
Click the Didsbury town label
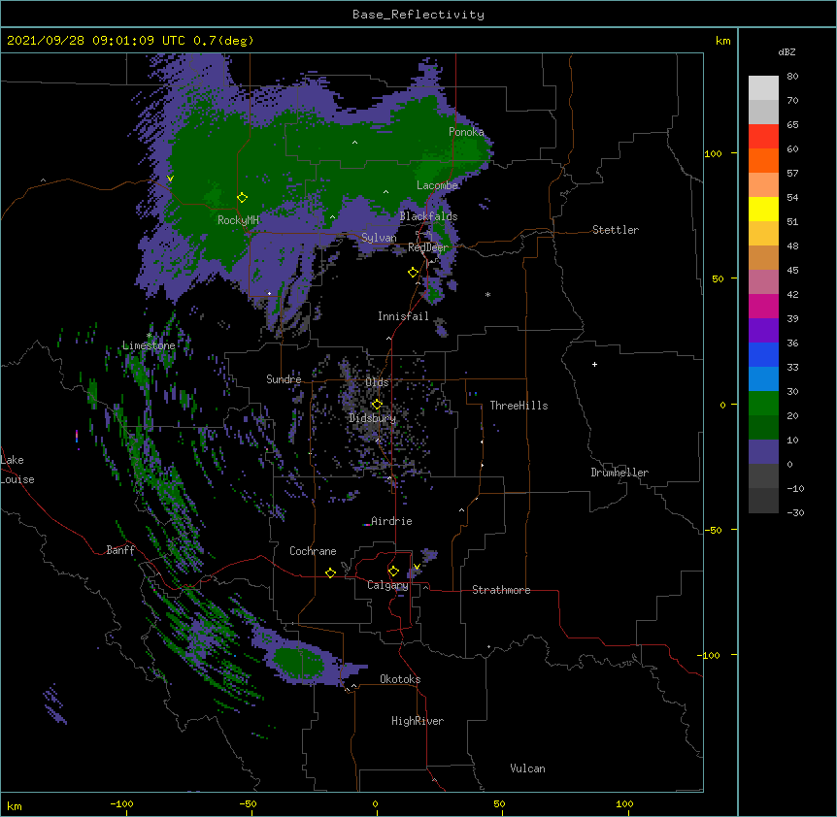click(373, 418)
